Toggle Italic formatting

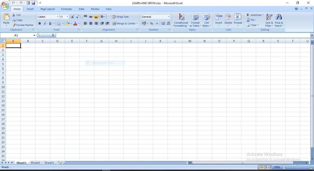(x=45, y=23)
